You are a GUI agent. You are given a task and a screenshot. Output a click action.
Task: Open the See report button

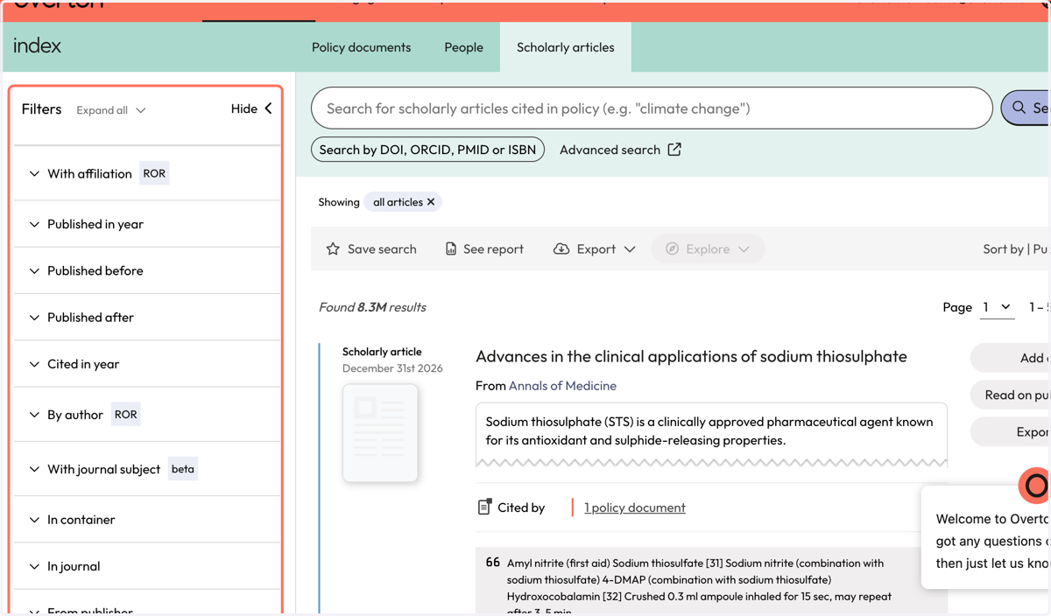[x=483, y=249]
